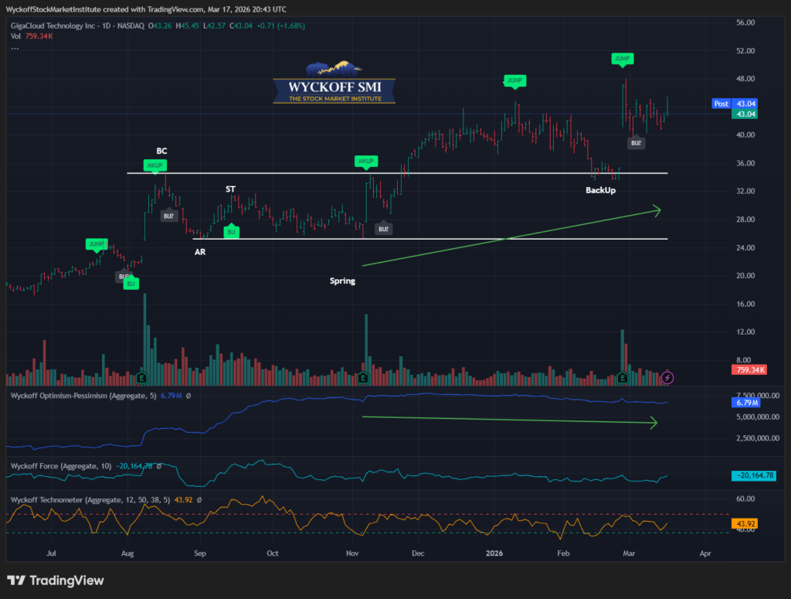791x599 pixels.
Task: Select the Spring text annotation
Action: point(342,281)
